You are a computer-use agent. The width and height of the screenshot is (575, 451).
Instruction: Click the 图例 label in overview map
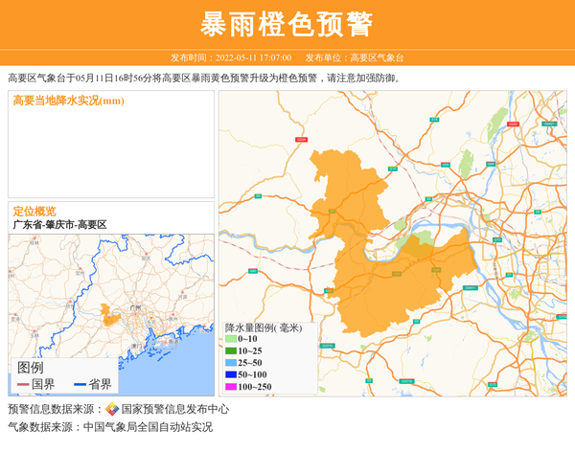click(31, 368)
